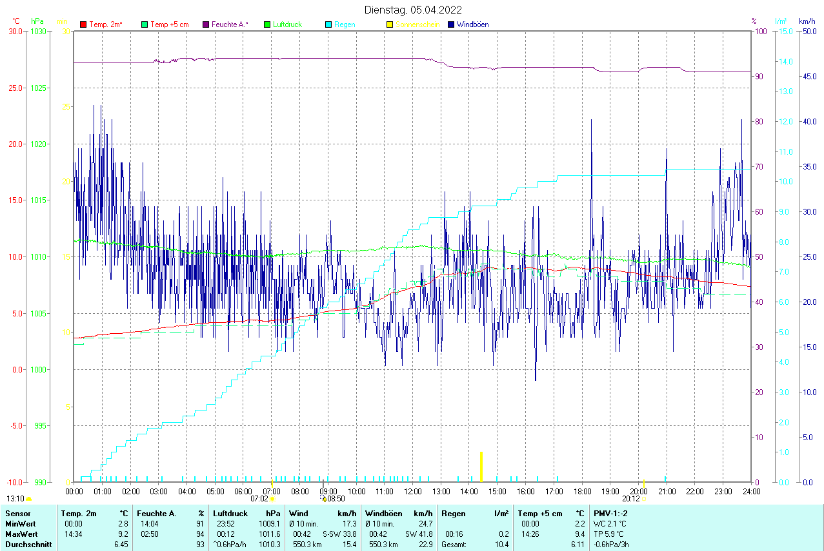Select the "Sonnenschein" legend label
Viewport: 824px width, 551px height.
click(x=418, y=24)
